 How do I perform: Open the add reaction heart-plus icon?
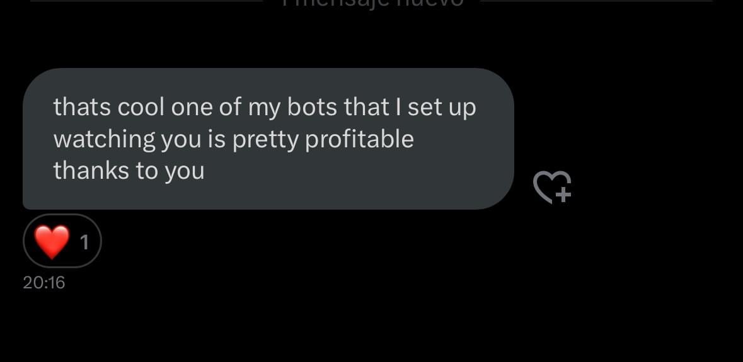(x=553, y=188)
